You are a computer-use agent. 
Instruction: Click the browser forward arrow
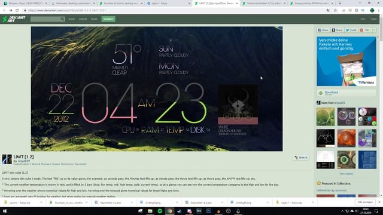click(11, 11)
